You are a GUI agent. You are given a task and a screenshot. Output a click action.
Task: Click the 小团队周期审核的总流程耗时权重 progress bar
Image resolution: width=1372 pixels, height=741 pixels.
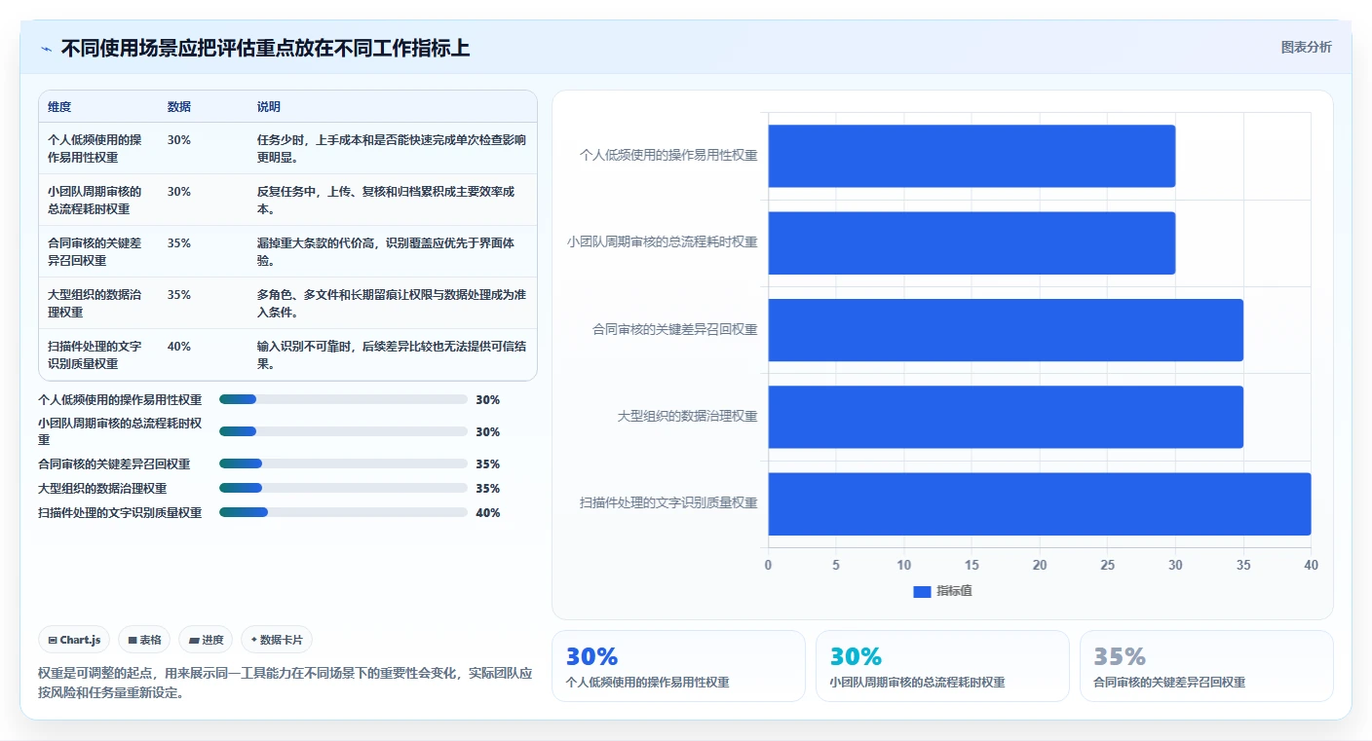pos(344,431)
